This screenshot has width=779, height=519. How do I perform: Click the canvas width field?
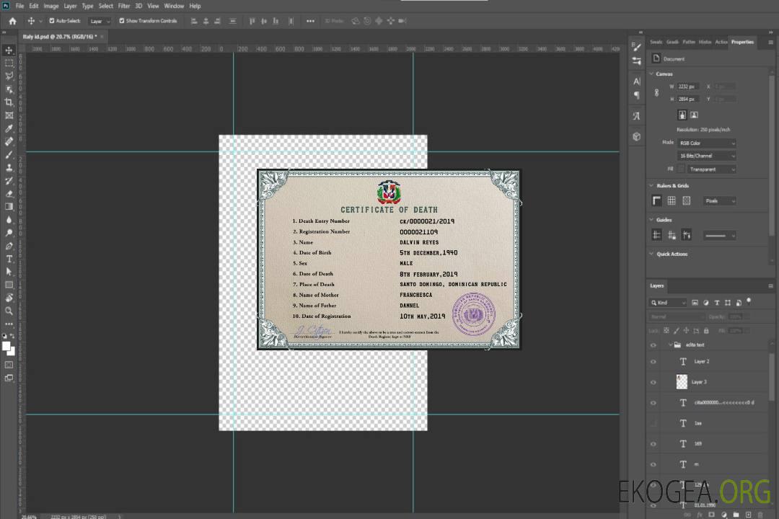pyautogui.click(x=689, y=86)
